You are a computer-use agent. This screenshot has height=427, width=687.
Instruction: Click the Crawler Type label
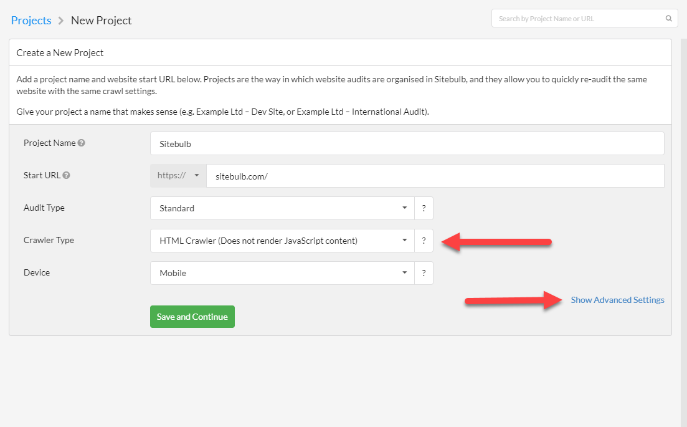pos(49,240)
